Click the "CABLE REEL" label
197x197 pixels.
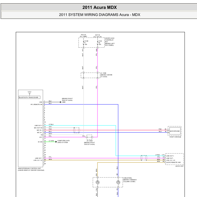(128, 178)
